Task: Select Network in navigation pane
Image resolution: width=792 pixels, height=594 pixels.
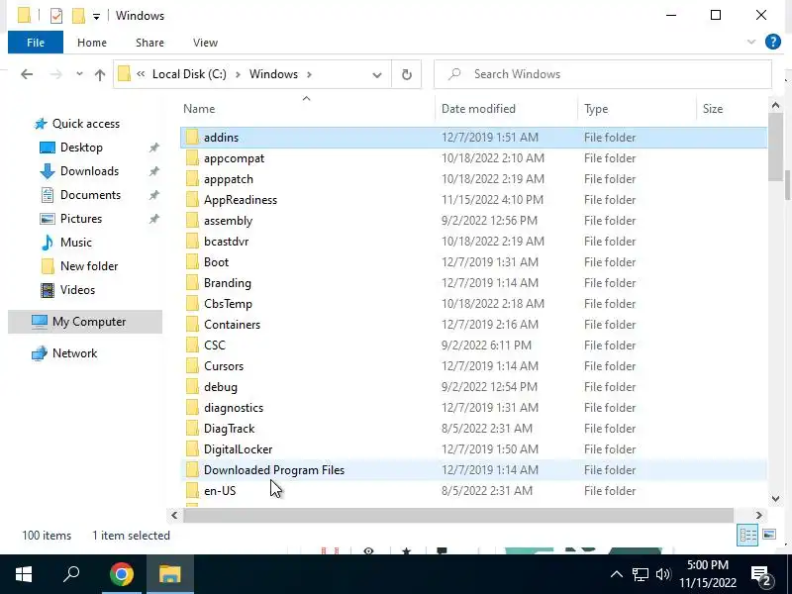Action: [x=75, y=353]
